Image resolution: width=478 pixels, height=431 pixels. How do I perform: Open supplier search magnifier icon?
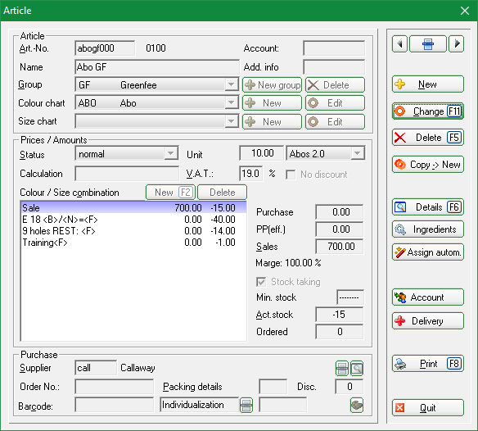(x=357, y=369)
